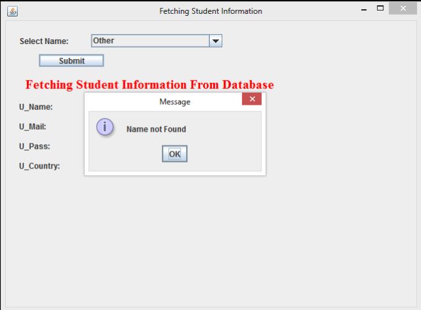Viewport: 421px width, 310px height.
Task: Click the Submit button
Action: (x=72, y=61)
